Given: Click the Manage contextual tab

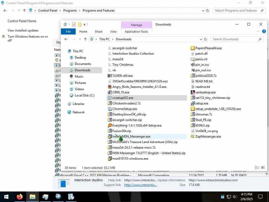Looking at the screenshot, I should [137, 25].
